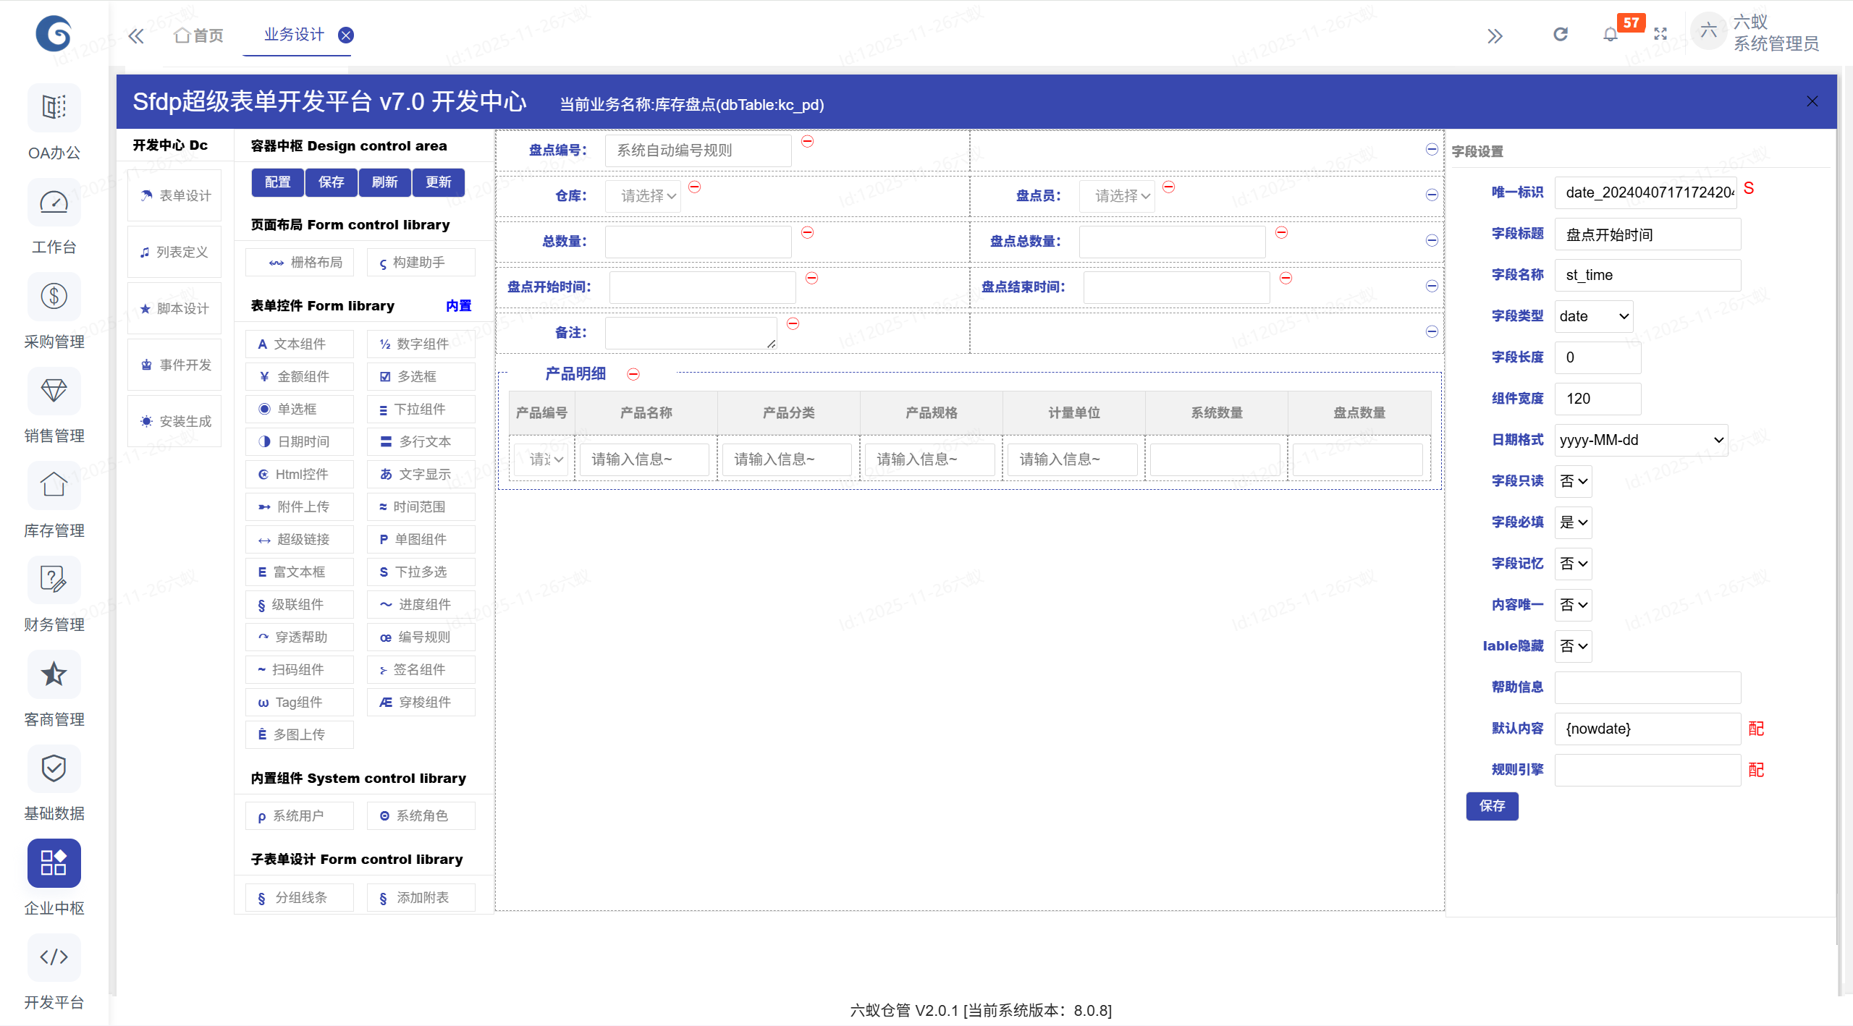Screen dimensions: 1853x1026
Task: Open the 字段类型 date dropdown
Action: click(1593, 316)
